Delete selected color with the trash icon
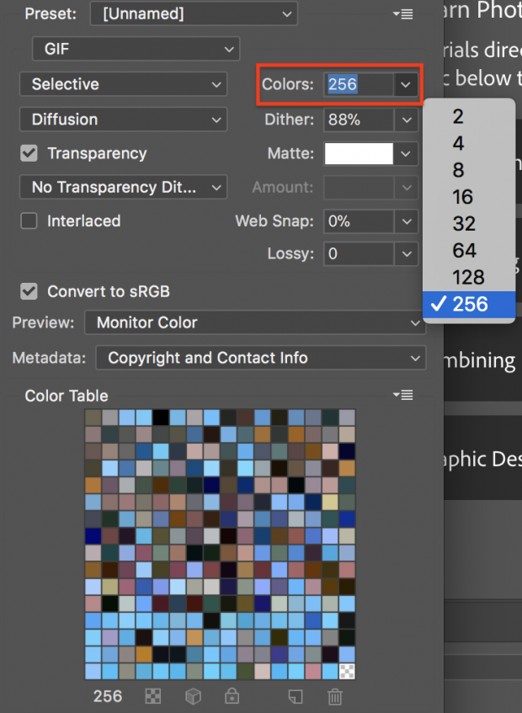 334,696
